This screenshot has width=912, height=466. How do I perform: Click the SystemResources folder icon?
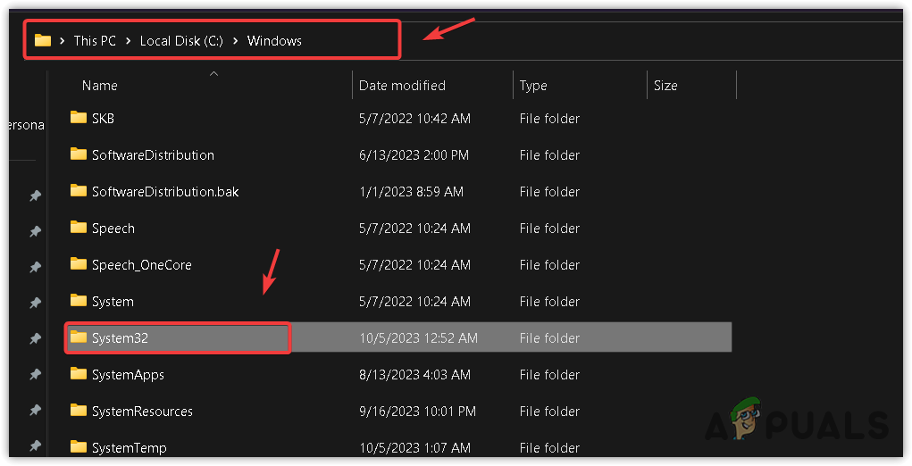[79, 411]
